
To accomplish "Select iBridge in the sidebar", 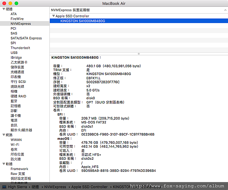I will [16, 58].
